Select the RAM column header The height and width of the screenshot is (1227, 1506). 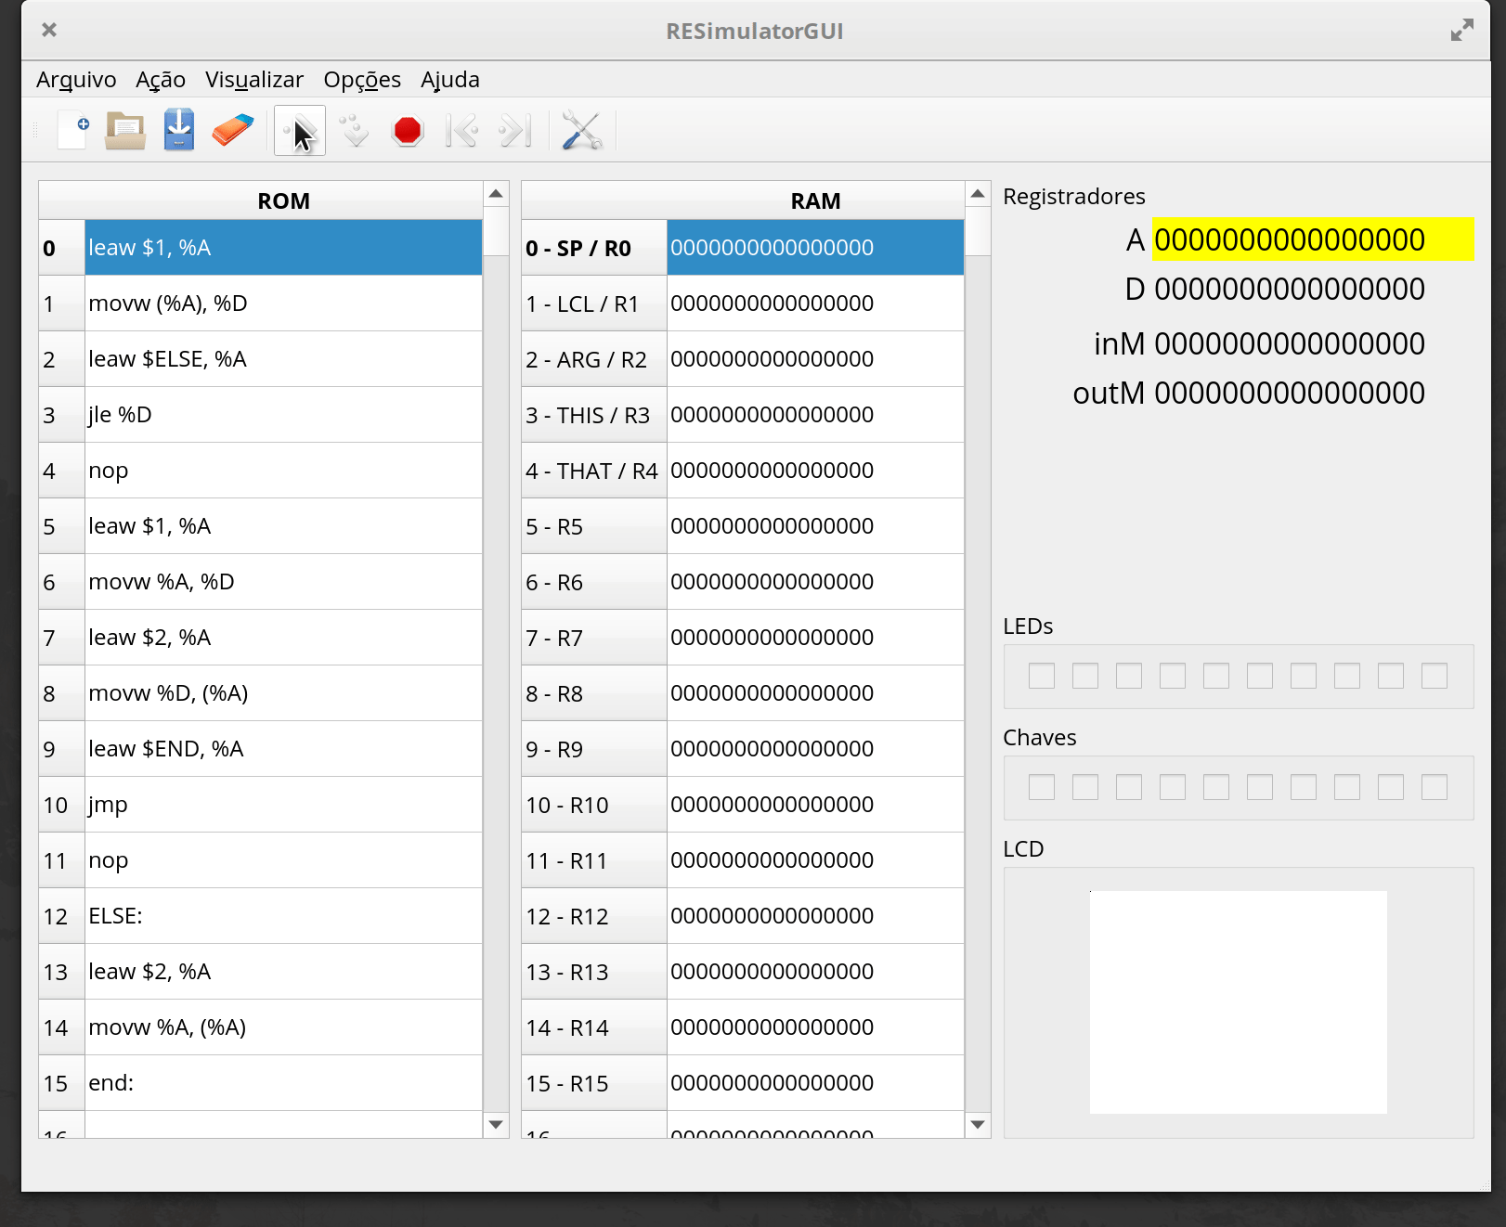click(815, 200)
